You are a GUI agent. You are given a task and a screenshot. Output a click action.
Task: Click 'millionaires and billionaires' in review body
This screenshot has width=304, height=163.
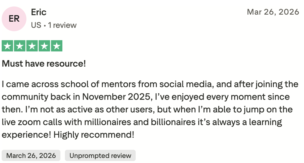pos(140,122)
